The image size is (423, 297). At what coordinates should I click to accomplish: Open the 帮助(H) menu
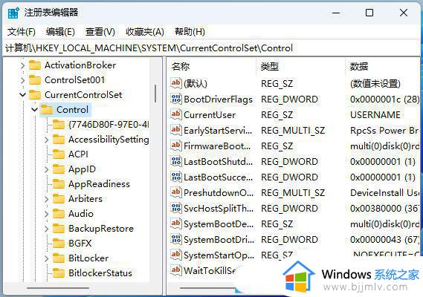point(190,32)
